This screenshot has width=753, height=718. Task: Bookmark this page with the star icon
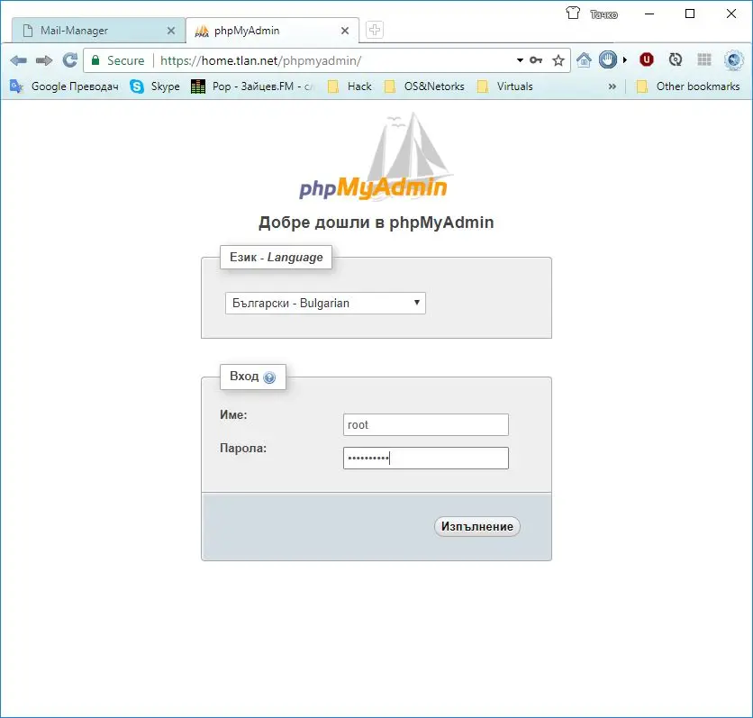[x=558, y=60]
